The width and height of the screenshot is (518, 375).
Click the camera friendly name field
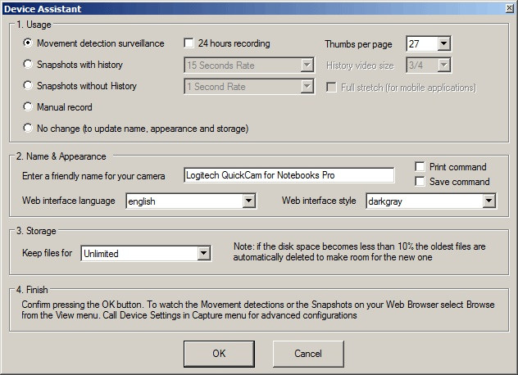289,175
